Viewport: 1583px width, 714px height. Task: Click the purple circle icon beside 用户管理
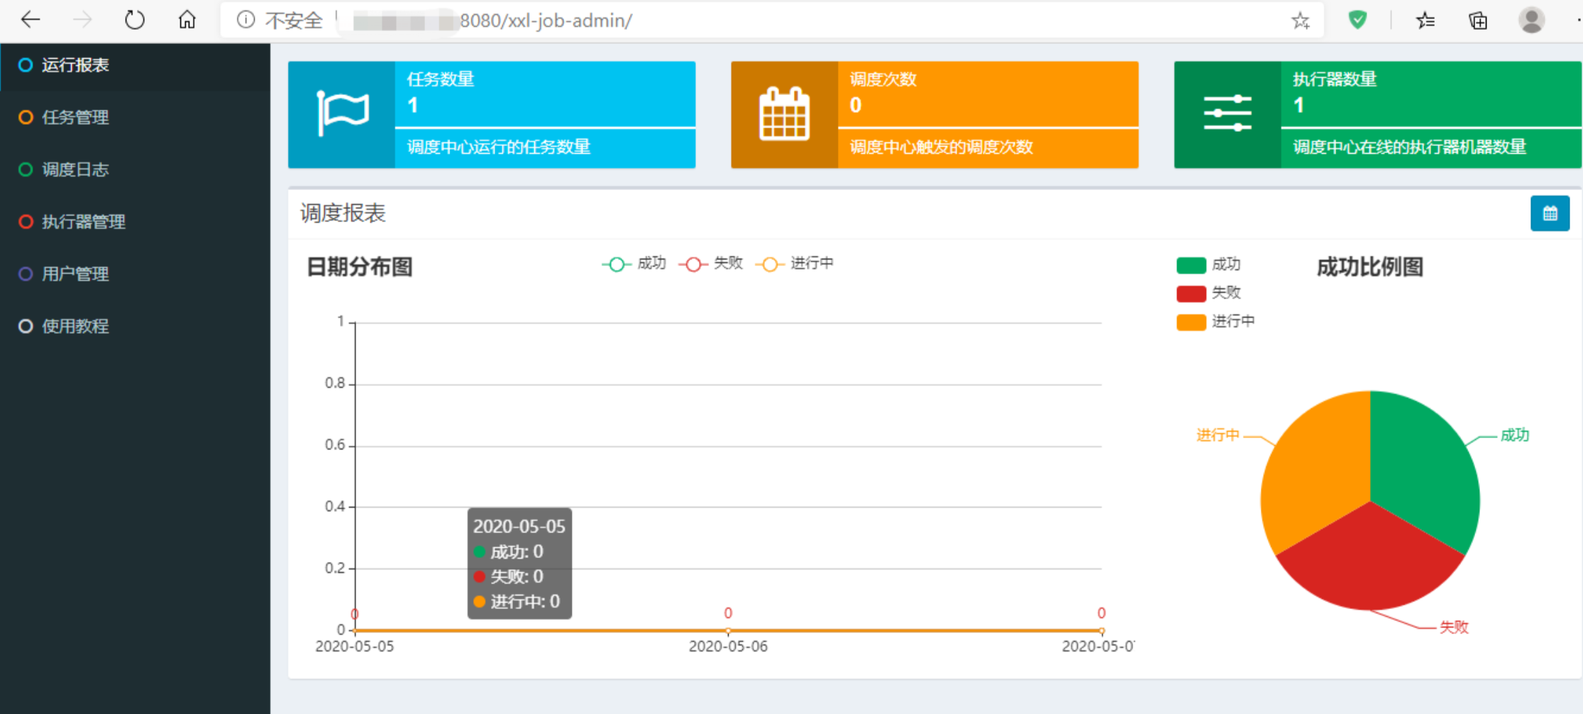(26, 274)
